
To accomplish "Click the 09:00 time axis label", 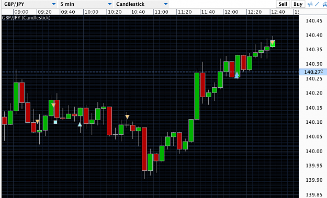I will point(21,12).
